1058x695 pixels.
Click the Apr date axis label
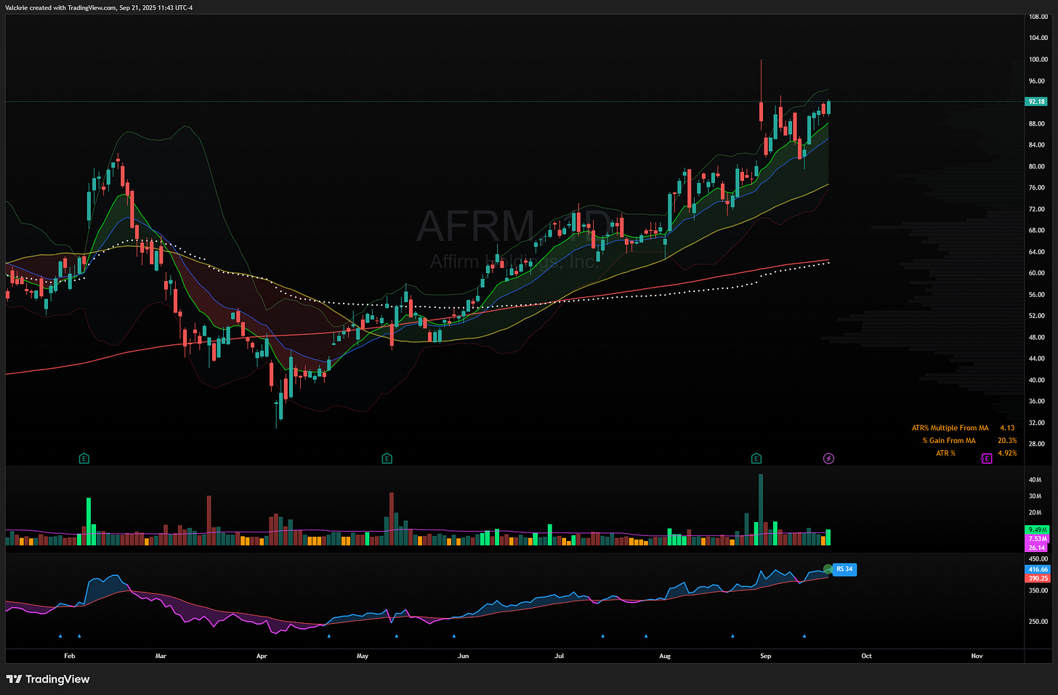tap(262, 656)
